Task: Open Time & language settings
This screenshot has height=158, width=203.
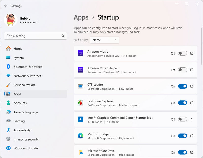Action: click(x=36, y=112)
